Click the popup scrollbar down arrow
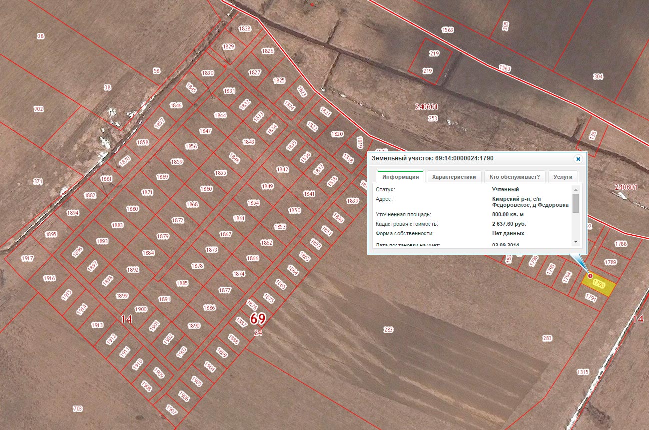The height and width of the screenshot is (430, 649). click(x=576, y=241)
